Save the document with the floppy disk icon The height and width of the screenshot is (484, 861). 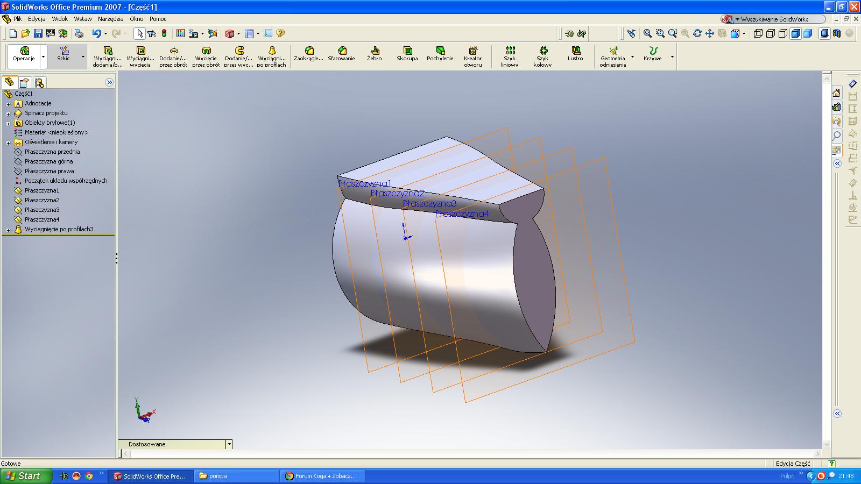[x=38, y=33]
